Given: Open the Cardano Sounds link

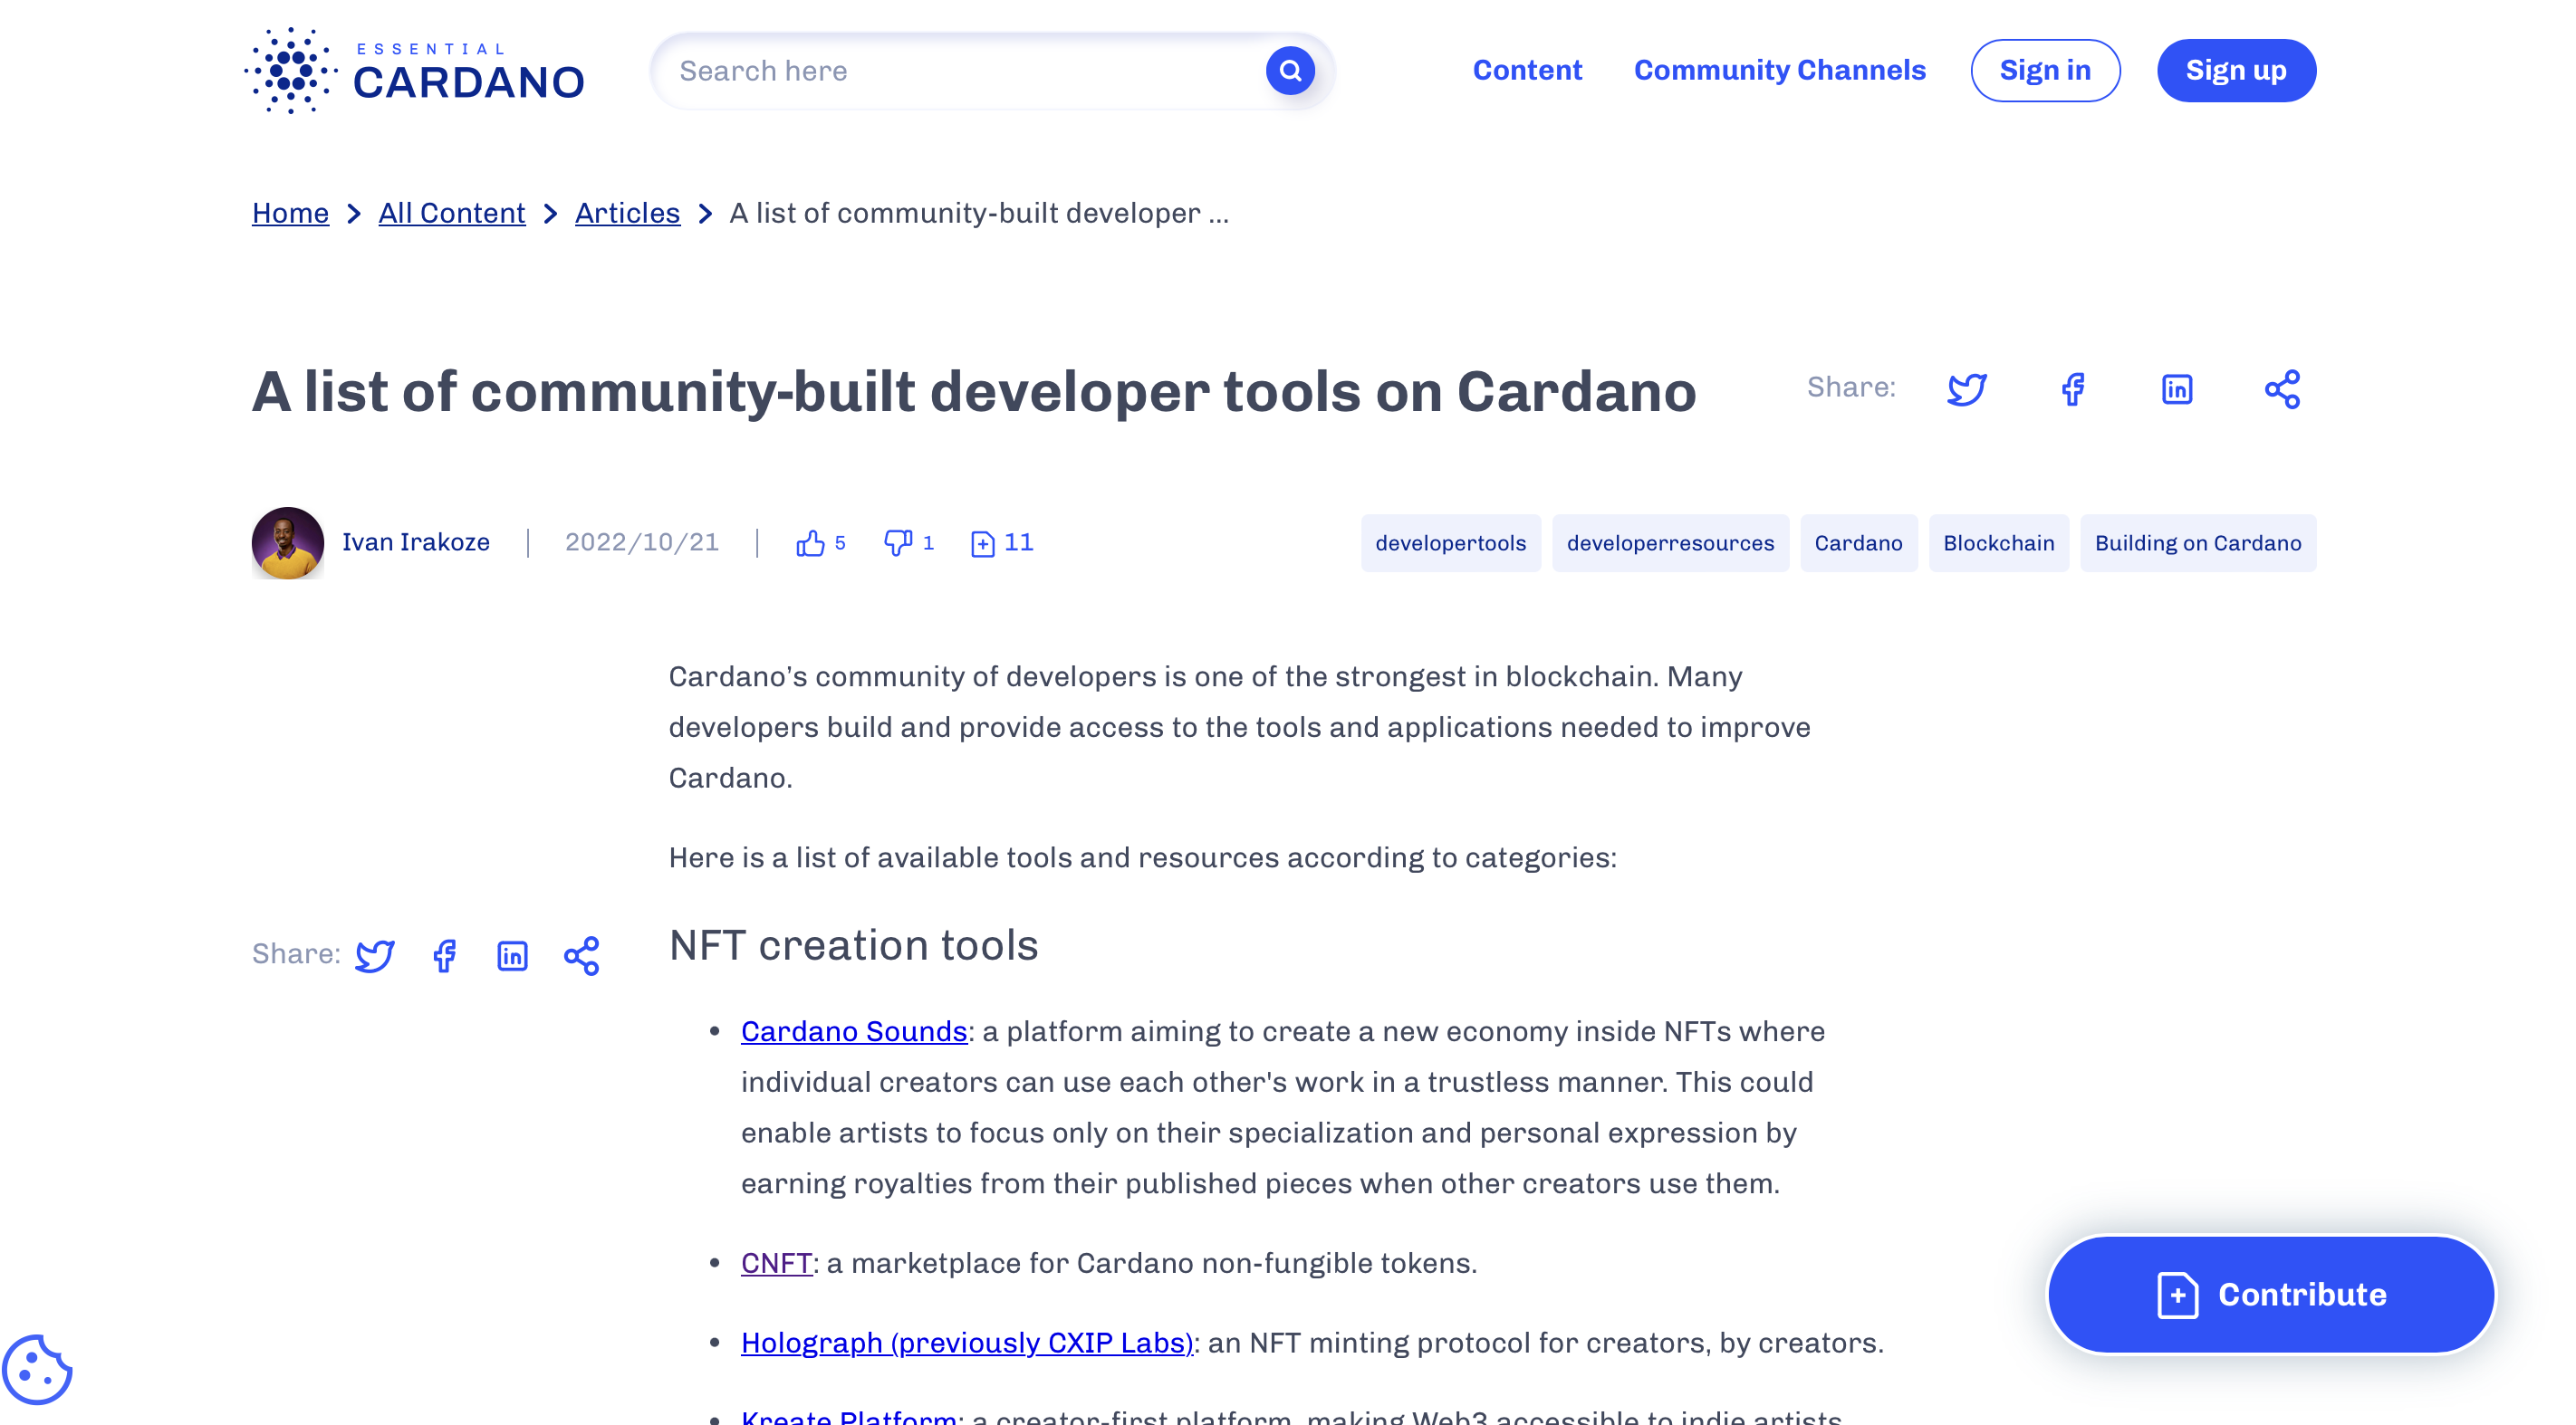Looking at the screenshot, I should (852, 1031).
